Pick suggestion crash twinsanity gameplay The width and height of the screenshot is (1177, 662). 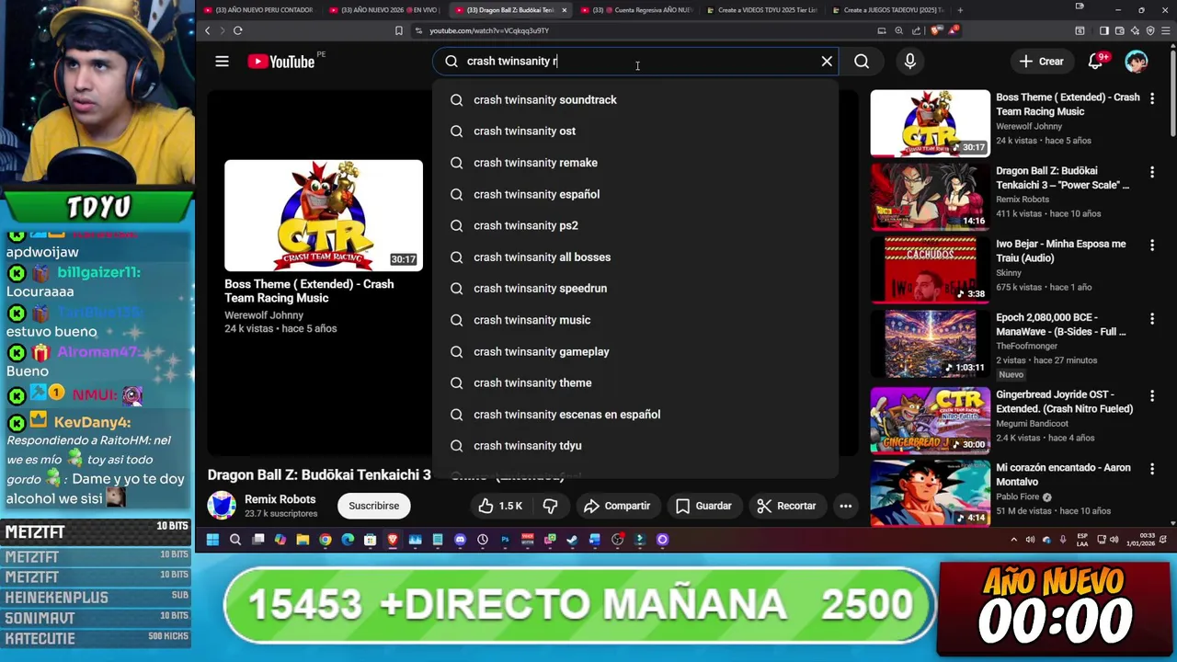click(635, 351)
